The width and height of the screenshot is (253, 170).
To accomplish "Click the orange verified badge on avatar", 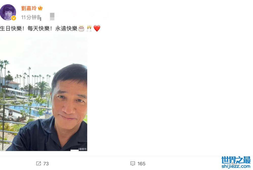I will [x=14, y=18].
